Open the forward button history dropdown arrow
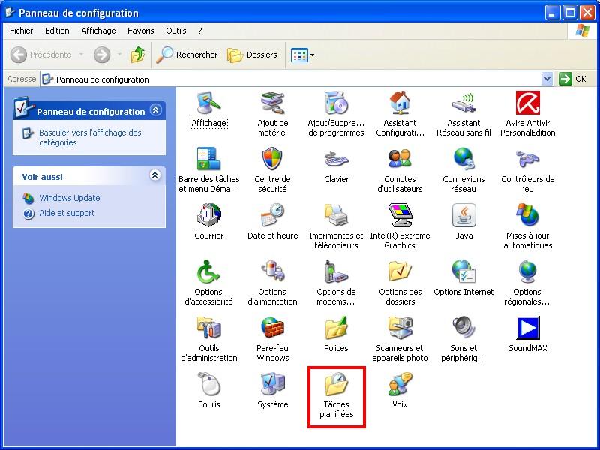Viewport: 600px width, 450px height. pos(120,55)
